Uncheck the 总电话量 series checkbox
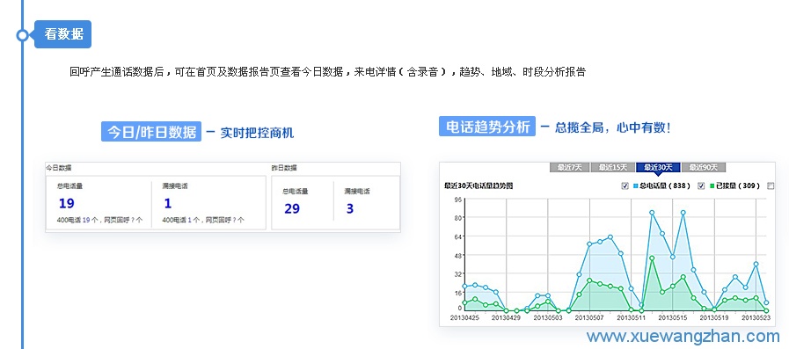 (x=625, y=186)
